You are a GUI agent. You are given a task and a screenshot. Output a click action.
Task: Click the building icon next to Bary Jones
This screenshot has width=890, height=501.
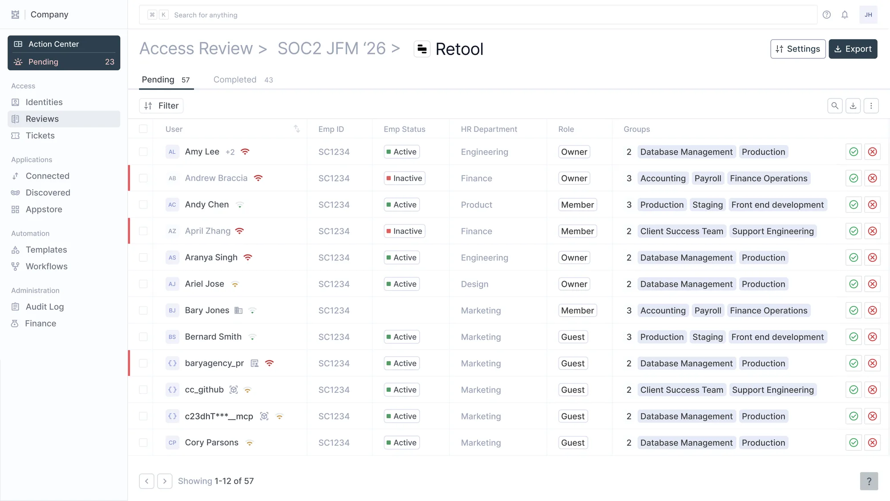(x=239, y=310)
